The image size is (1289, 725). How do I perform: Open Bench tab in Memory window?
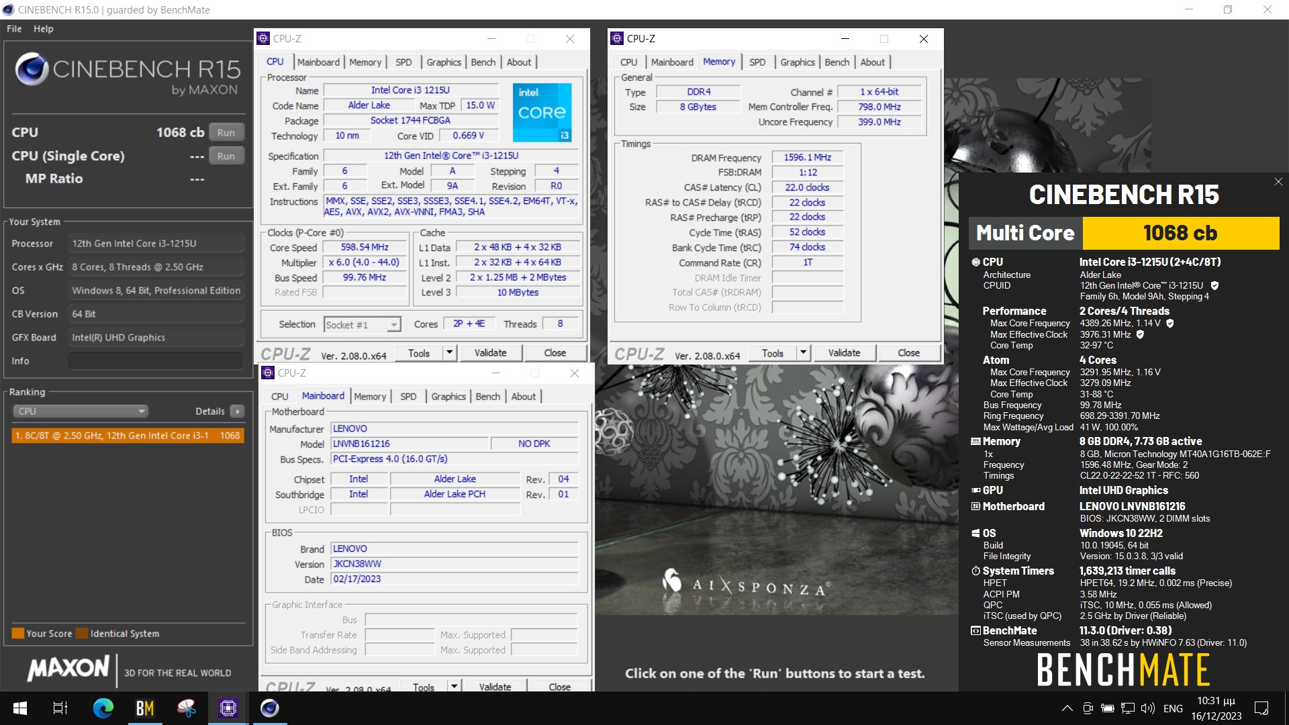pyautogui.click(x=837, y=62)
